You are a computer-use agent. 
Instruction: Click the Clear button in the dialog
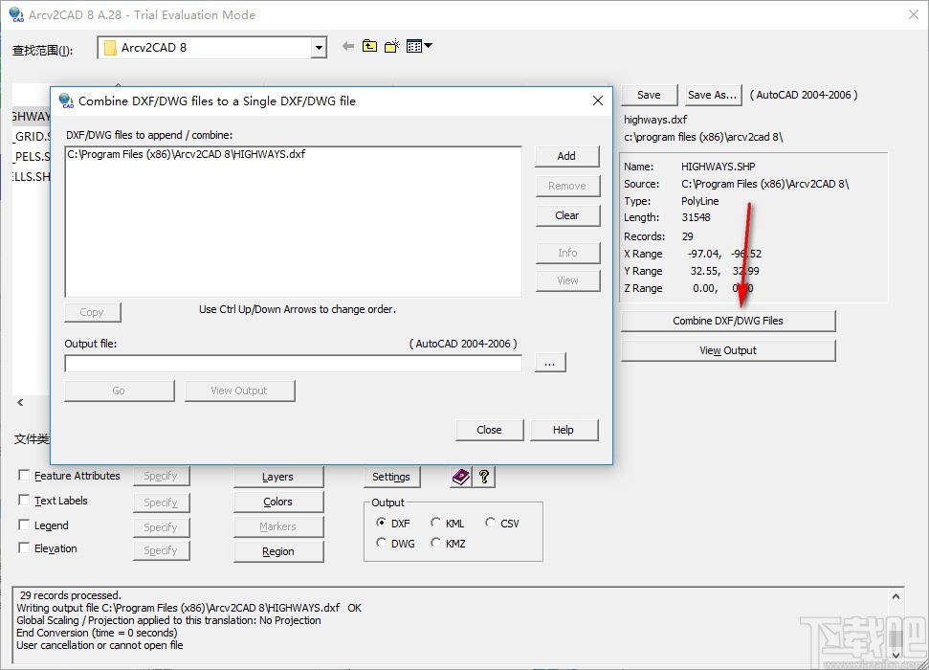(567, 215)
